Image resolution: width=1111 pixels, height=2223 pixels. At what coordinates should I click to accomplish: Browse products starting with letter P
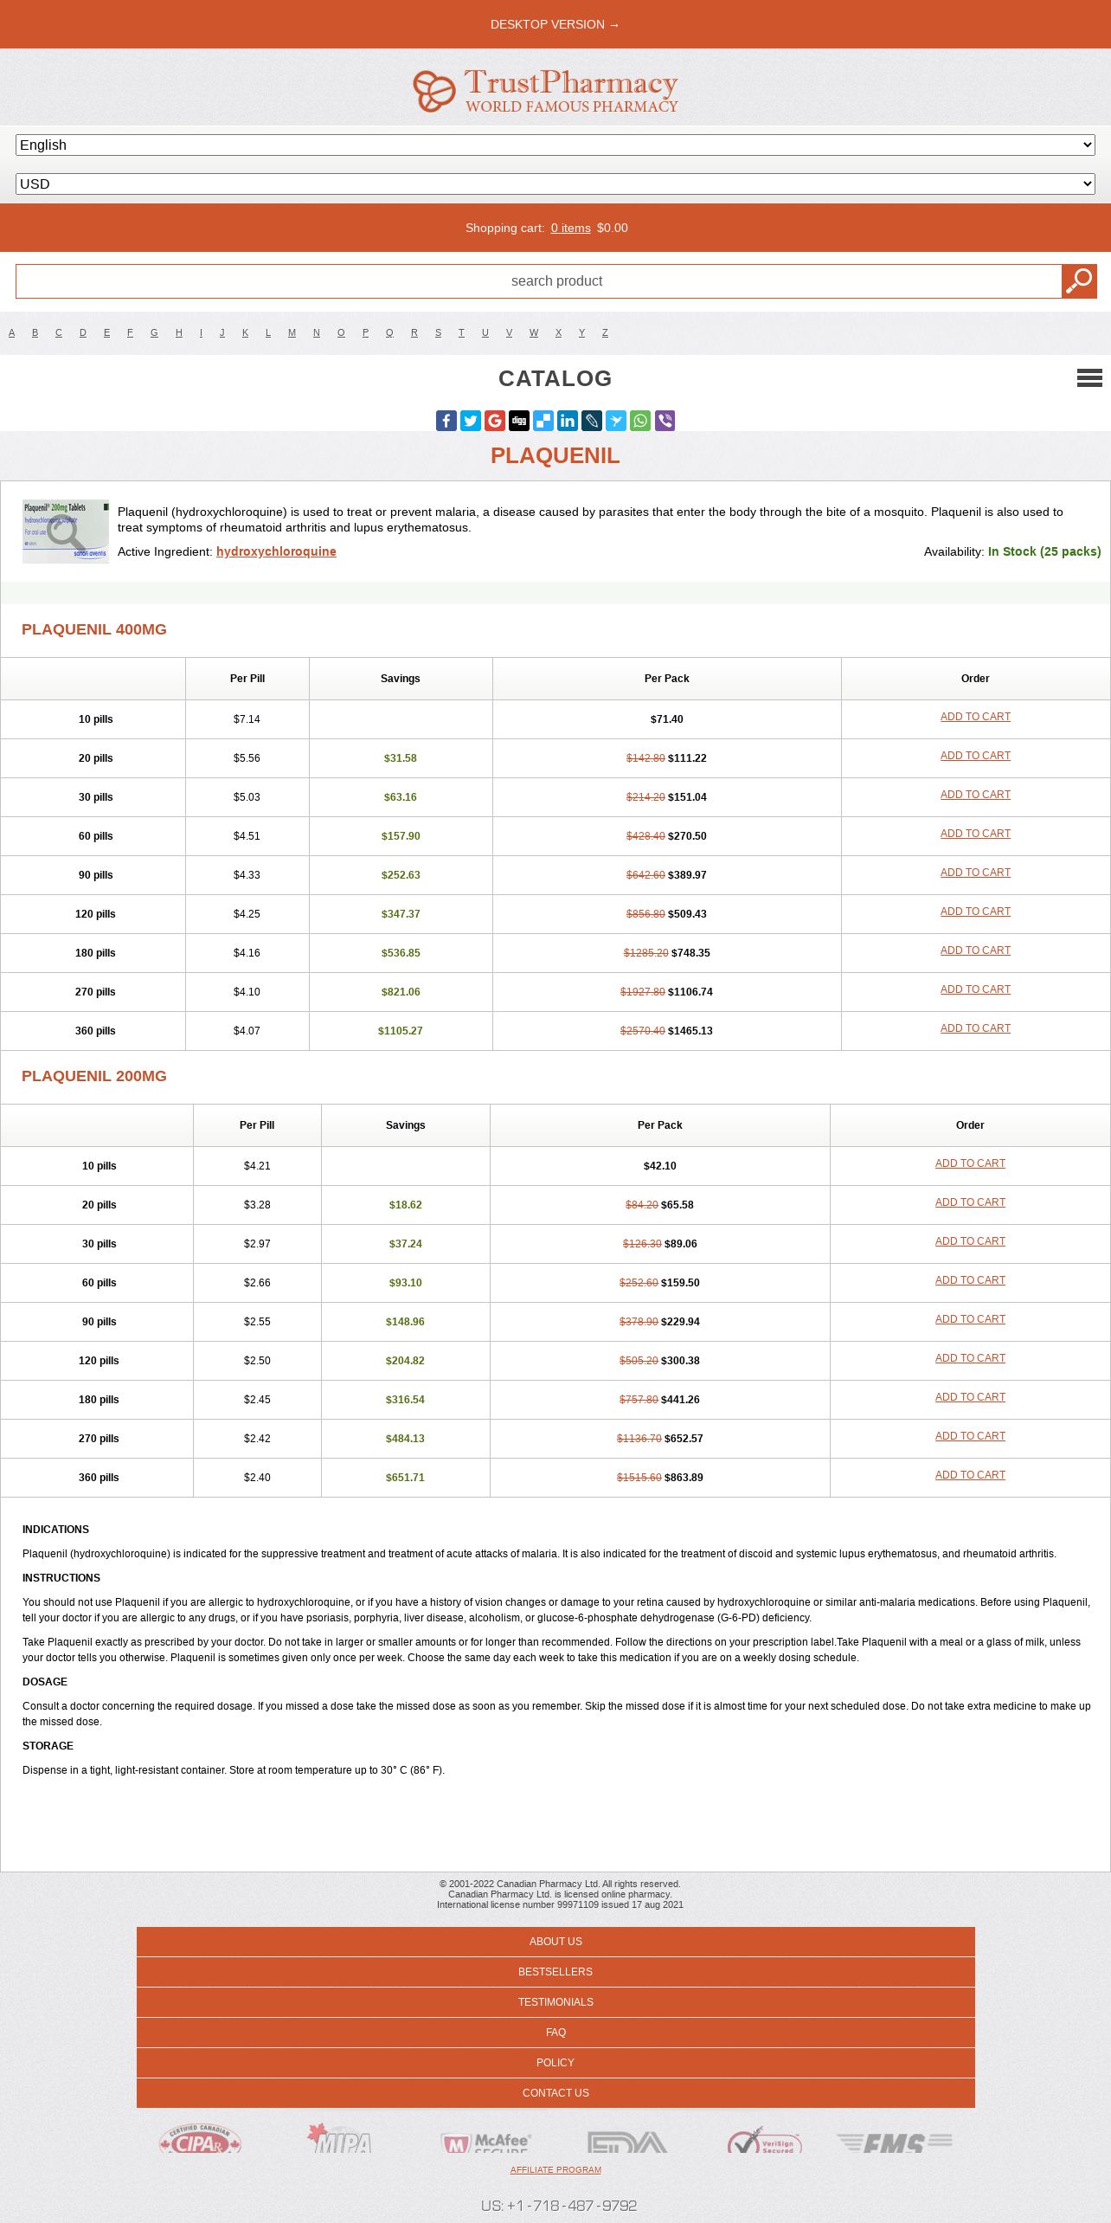pos(365,332)
